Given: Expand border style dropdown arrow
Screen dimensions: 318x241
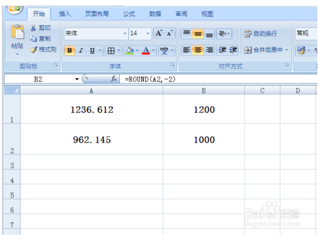Looking at the screenshot, I should pyautogui.click(x=119, y=50).
